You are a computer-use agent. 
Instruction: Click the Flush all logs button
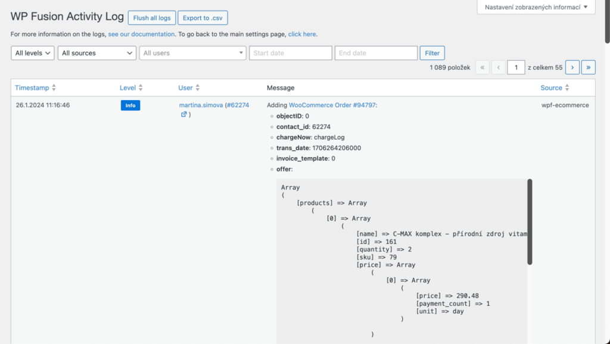[x=152, y=18]
